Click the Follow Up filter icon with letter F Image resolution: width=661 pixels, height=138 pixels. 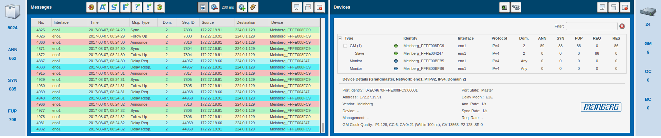125,7
